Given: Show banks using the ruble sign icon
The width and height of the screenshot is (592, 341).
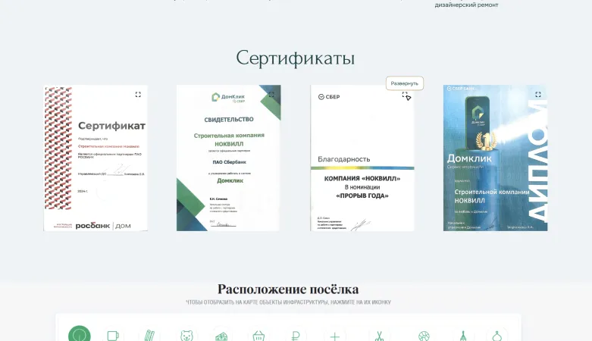Looking at the screenshot, I should point(296,335).
